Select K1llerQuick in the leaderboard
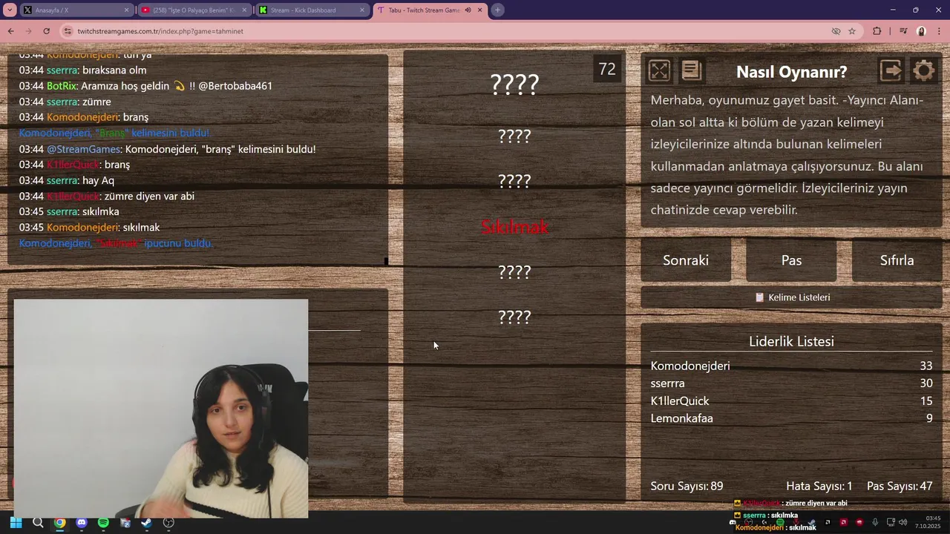This screenshot has width=950, height=534. pos(680,400)
